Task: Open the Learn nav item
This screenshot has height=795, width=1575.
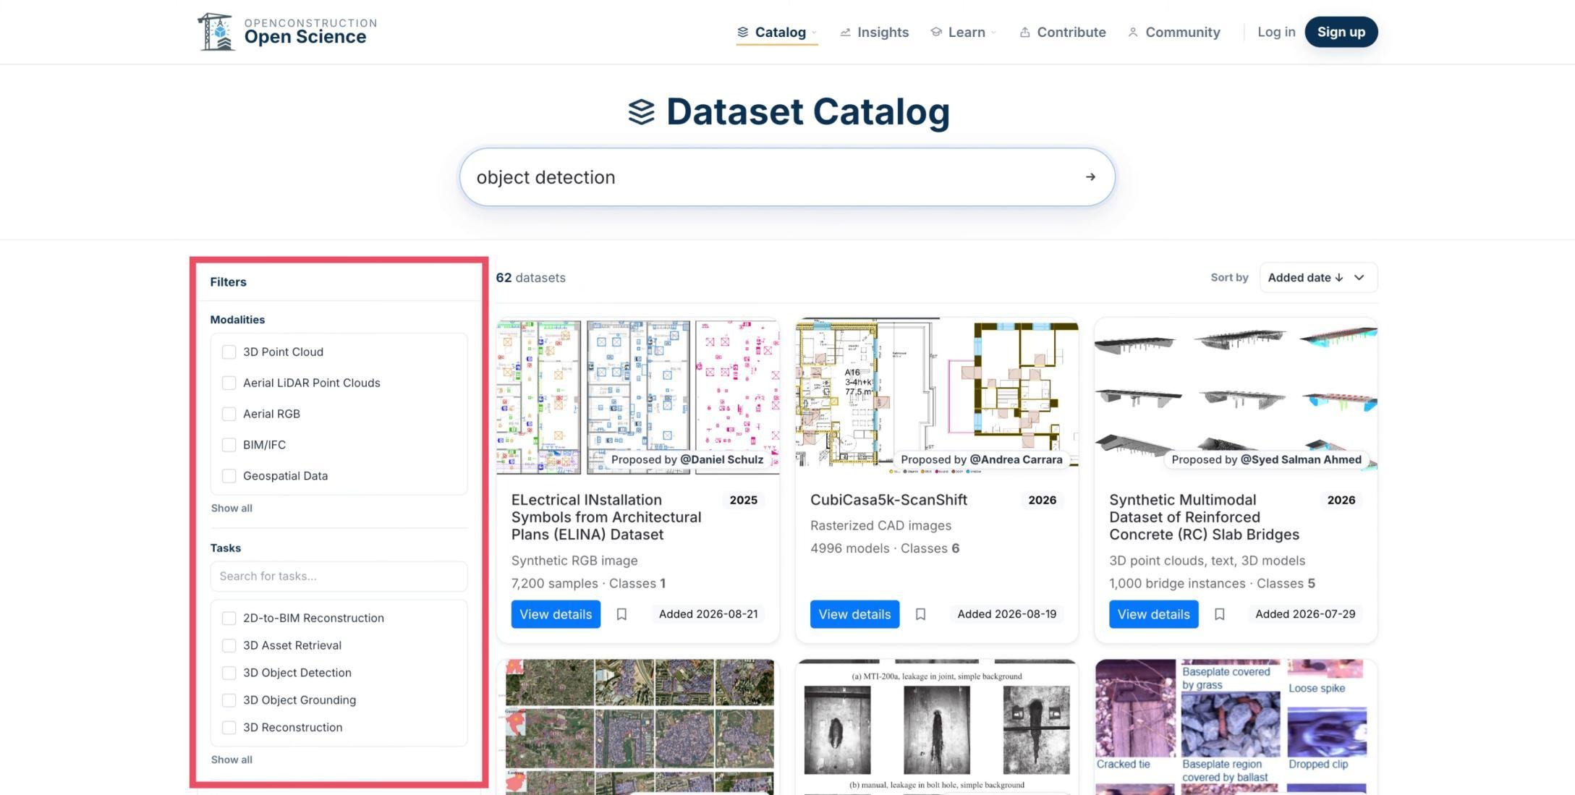Action: pos(964,32)
